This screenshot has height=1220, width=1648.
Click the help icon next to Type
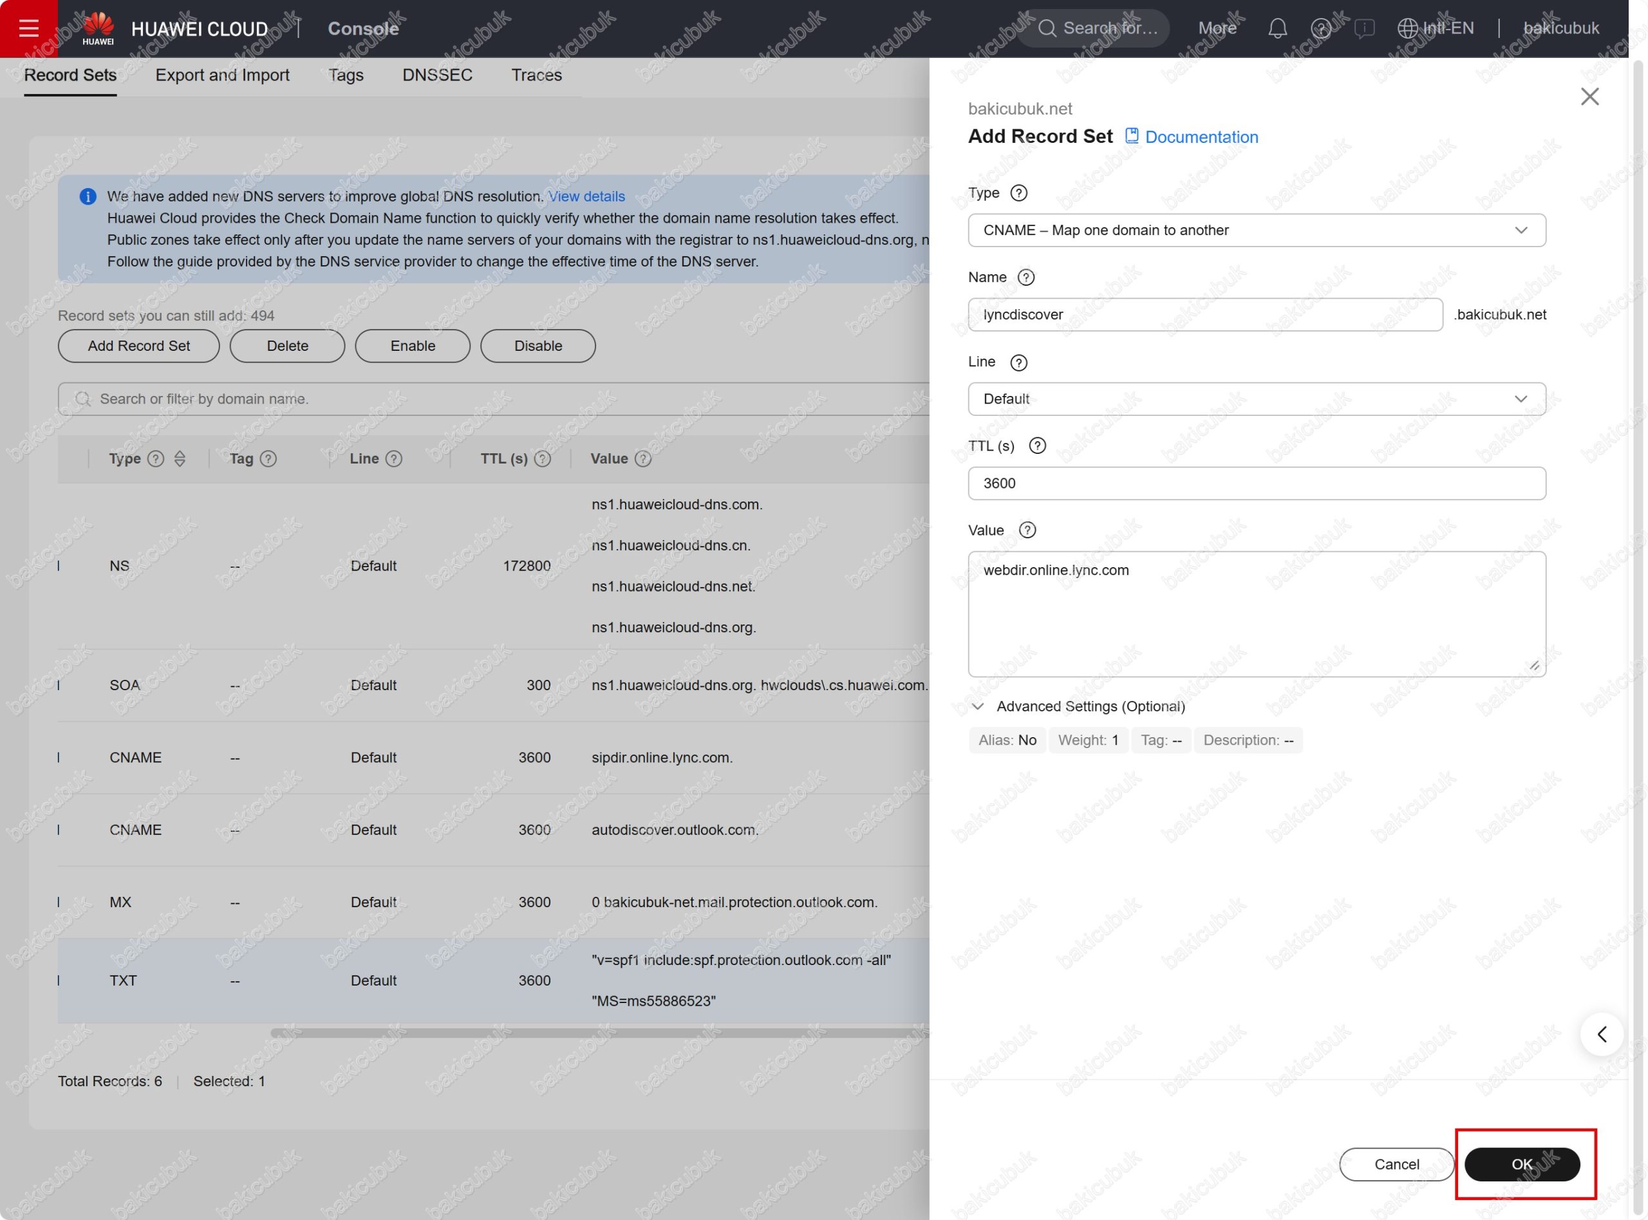[x=1018, y=192]
